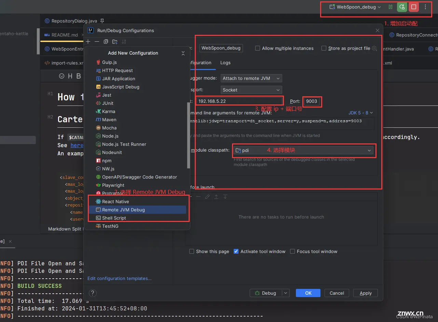Click the Cancel button

tap(337, 293)
